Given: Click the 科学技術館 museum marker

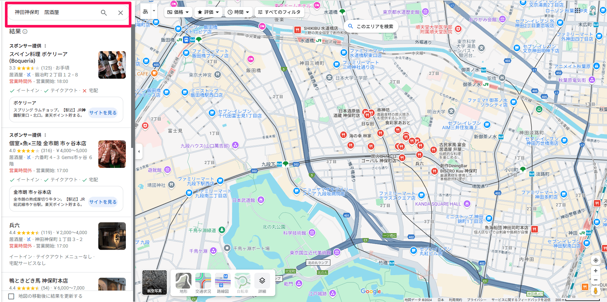Looking at the screenshot, I should click(312, 233).
